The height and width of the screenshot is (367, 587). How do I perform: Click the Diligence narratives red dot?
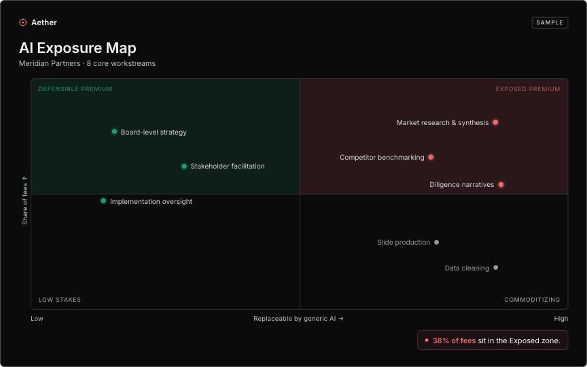[x=501, y=185]
